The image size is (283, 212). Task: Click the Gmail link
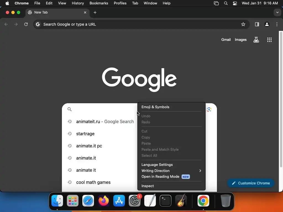tap(226, 40)
